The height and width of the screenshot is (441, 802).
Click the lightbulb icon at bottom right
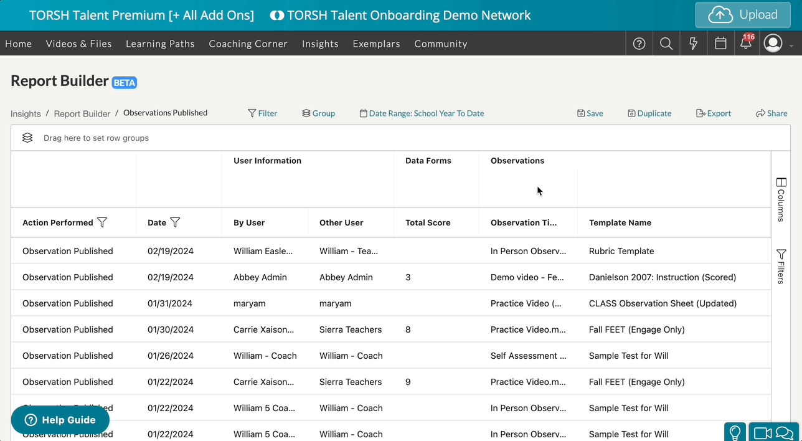tap(735, 432)
